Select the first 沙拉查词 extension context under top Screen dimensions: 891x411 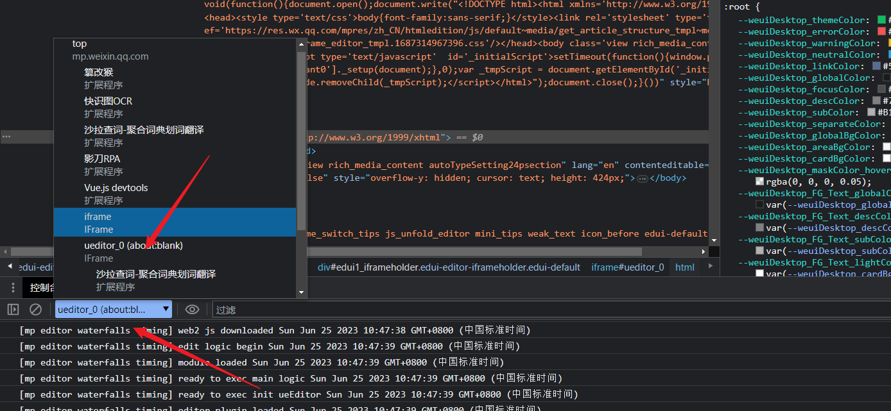pos(175,136)
